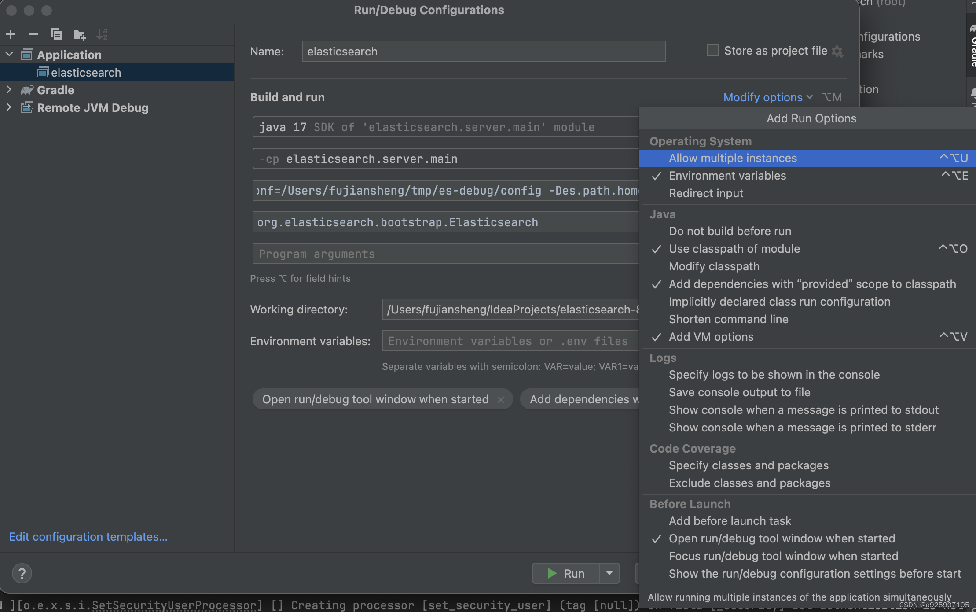Open Edit configuration templates link
976x612 pixels.
pos(88,537)
